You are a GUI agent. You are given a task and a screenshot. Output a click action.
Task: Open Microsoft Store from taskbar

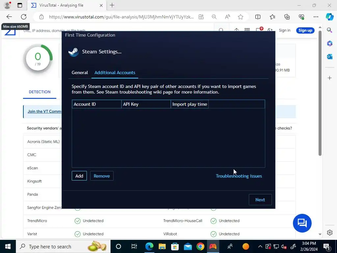(x=175, y=246)
